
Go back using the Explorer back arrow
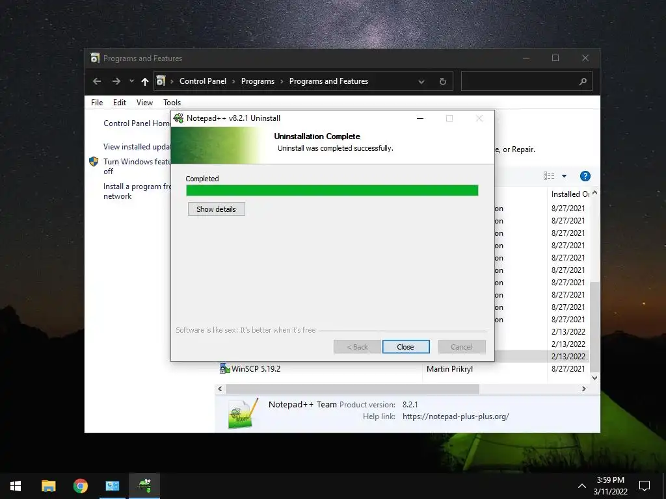click(97, 81)
